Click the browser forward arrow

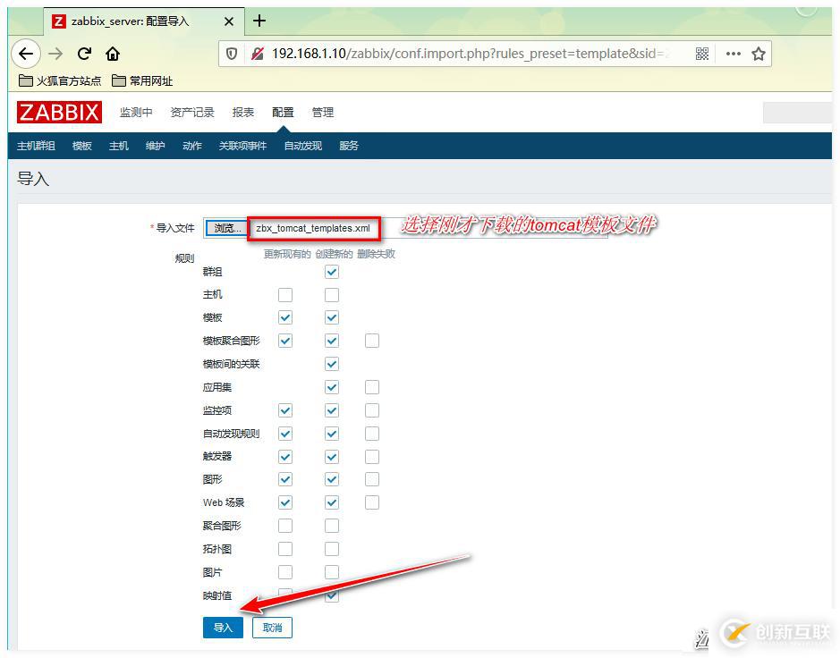click(x=55, y=54)
